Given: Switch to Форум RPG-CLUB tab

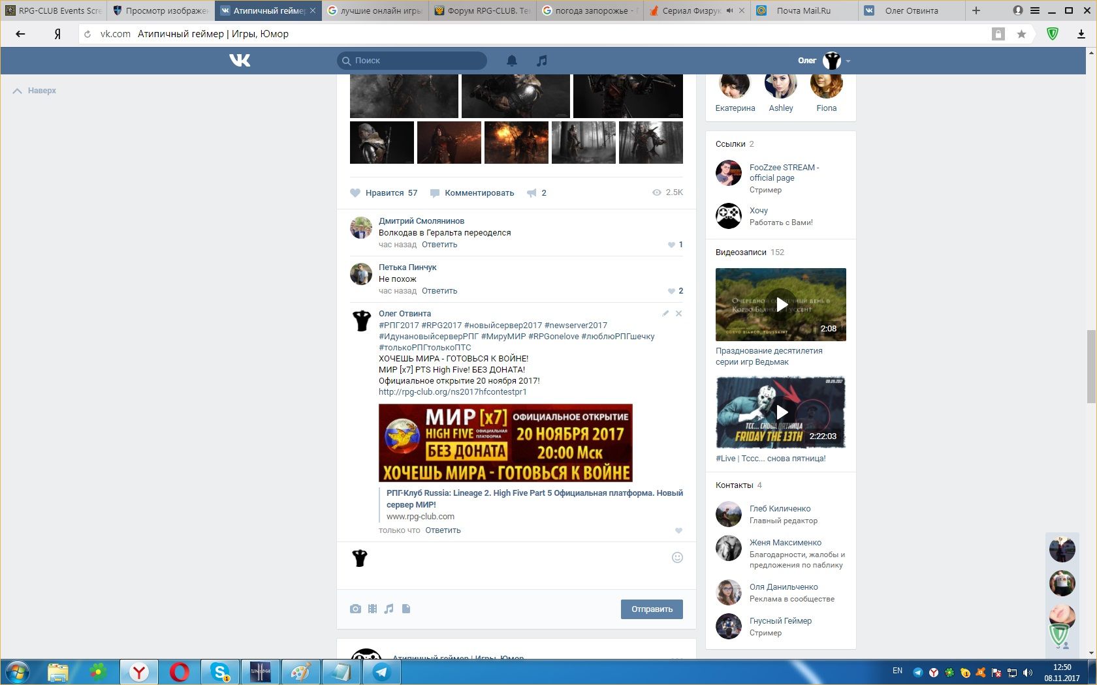Looking at the screenshot, I should click(x=483, y=10).
